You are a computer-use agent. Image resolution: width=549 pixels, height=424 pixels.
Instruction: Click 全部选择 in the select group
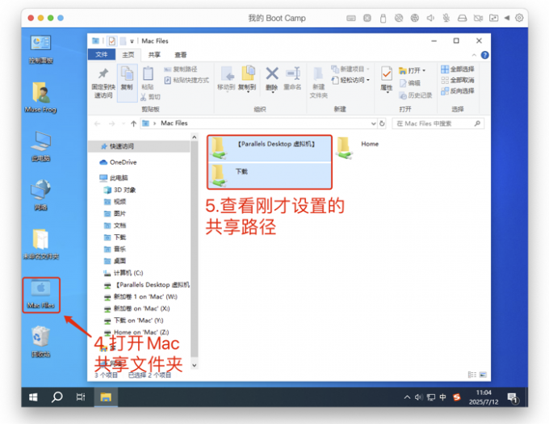click(x=458, y=69)
